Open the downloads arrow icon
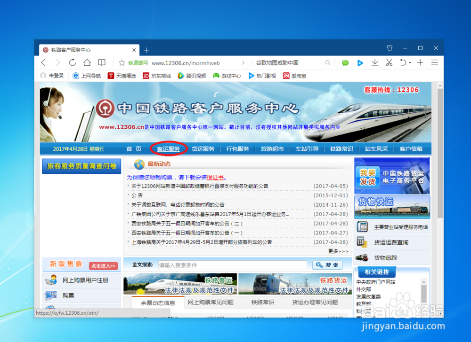 click(375, 62)
